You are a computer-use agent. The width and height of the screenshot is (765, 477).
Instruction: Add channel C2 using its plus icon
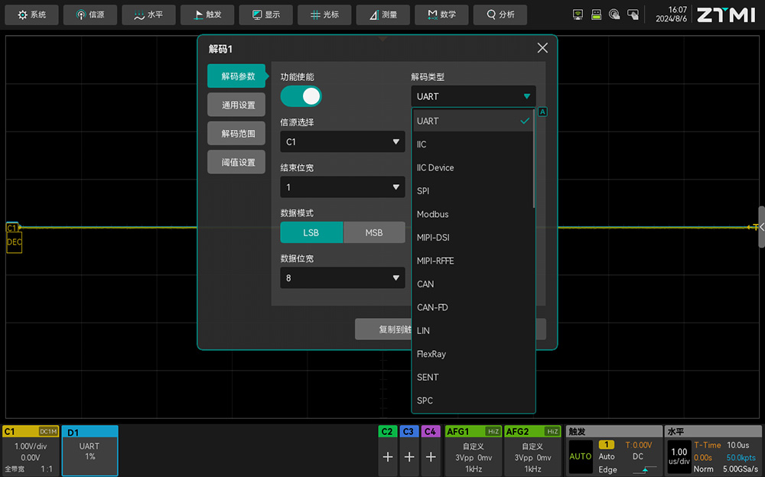tap(388, 456)
